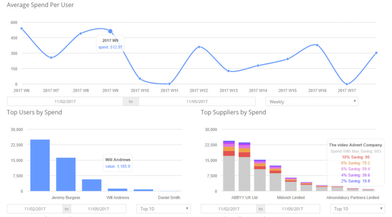Edit the Top Users end date field
This screenshot has width=392, height=217.
98,209
